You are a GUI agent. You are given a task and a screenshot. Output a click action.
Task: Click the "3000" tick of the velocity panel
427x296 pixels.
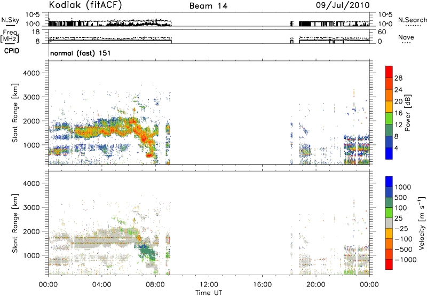(31, 207)
